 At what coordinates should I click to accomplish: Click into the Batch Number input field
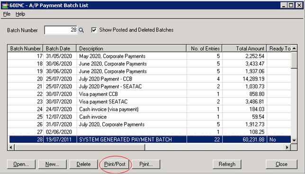(x=61, y=30)
